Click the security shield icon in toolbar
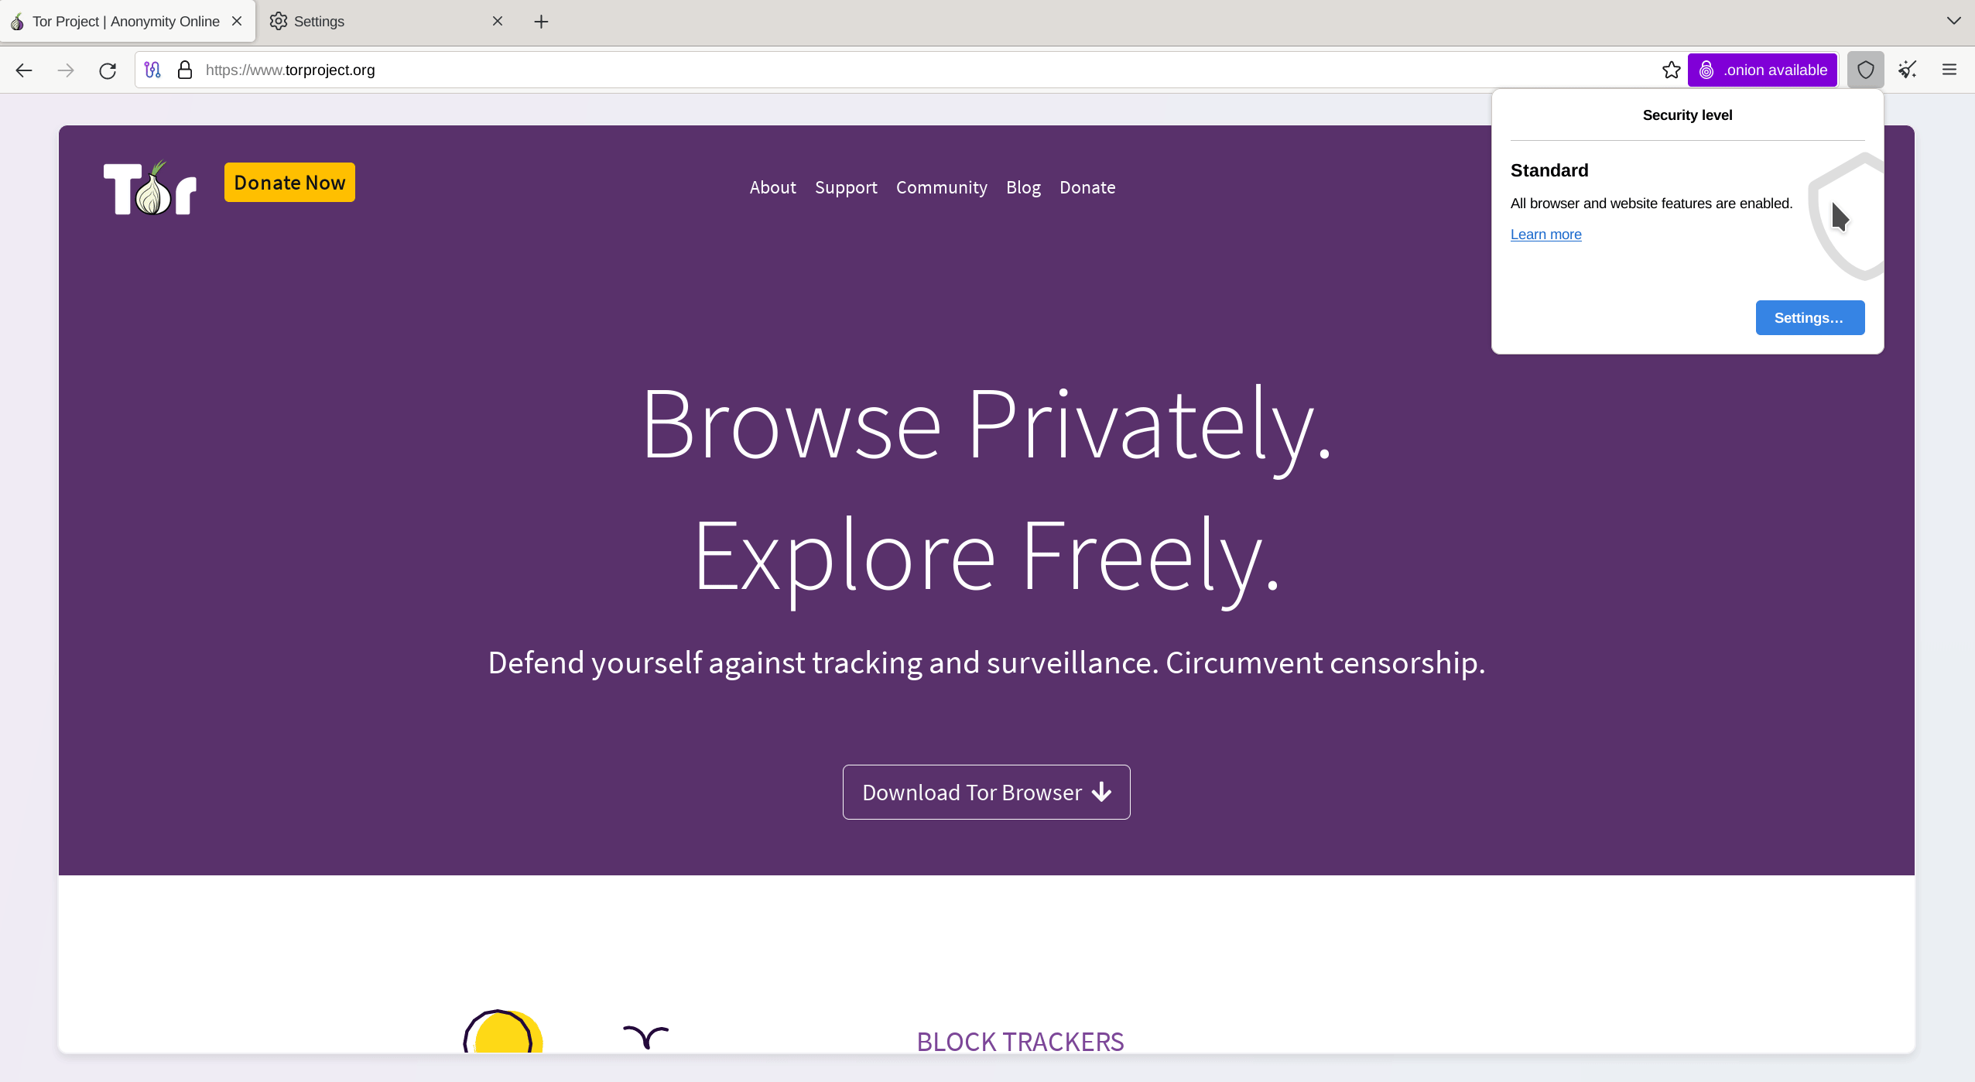Viewport: 1975px width, 1082px height. tap(1866, 70)
